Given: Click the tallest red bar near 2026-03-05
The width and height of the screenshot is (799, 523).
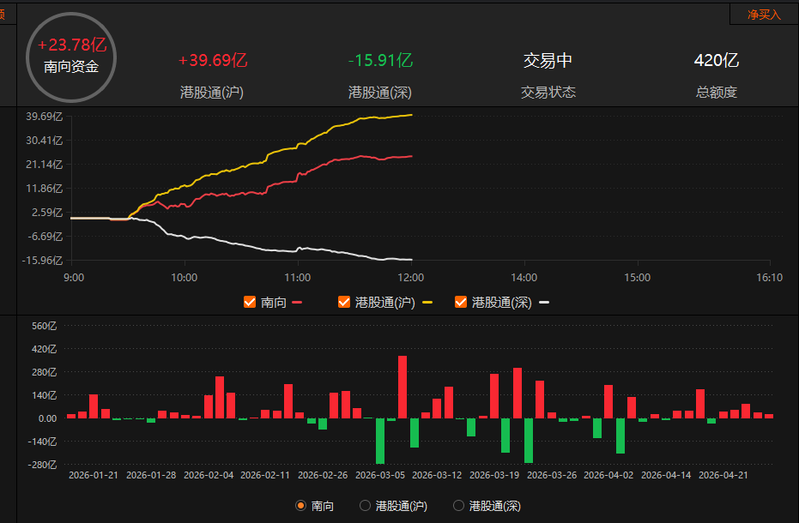Looking at the screenshot, I should point(403,387).
